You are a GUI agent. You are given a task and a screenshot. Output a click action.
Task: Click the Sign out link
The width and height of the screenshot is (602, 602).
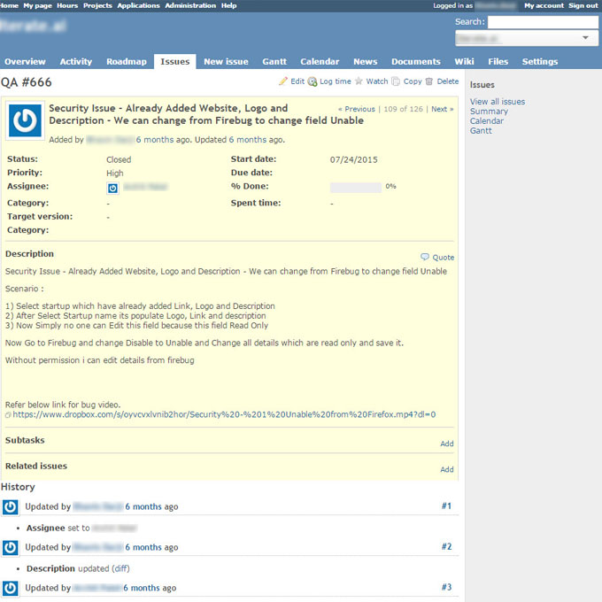[583, 6]
